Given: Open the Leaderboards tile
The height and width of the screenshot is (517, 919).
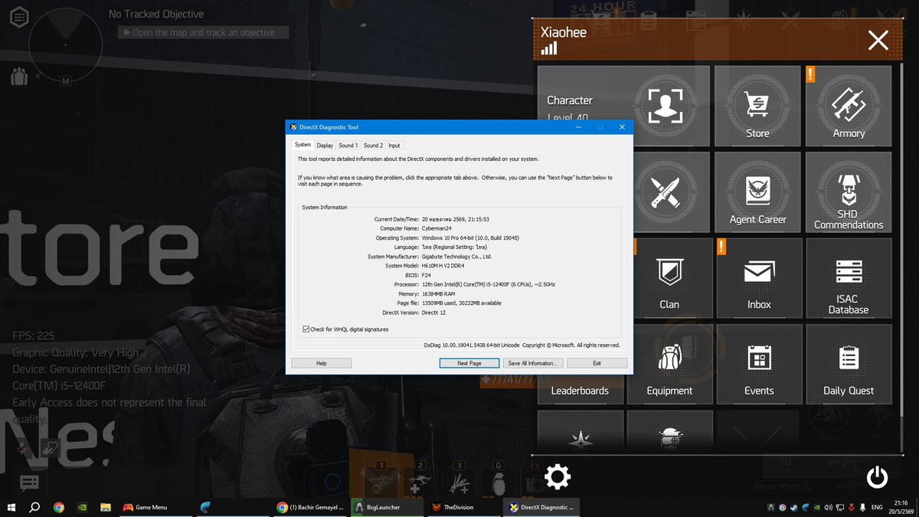Looking at the screenshot, I should click(x=580, y=365).
